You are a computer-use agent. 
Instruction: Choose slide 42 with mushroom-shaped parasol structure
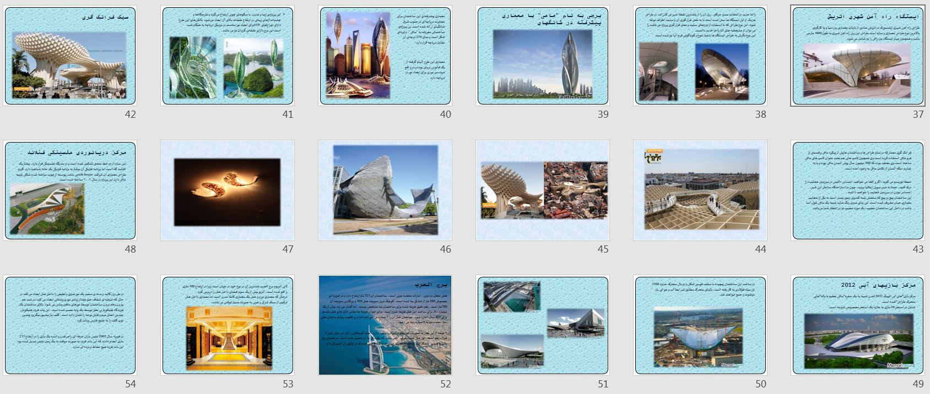pyautogui.click(x=70, y=56)
